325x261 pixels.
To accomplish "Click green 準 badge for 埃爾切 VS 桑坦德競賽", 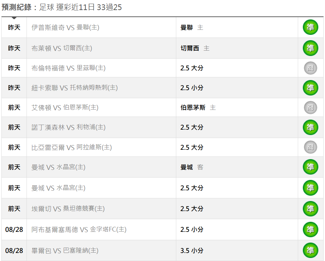I will (x=310, y=209).
